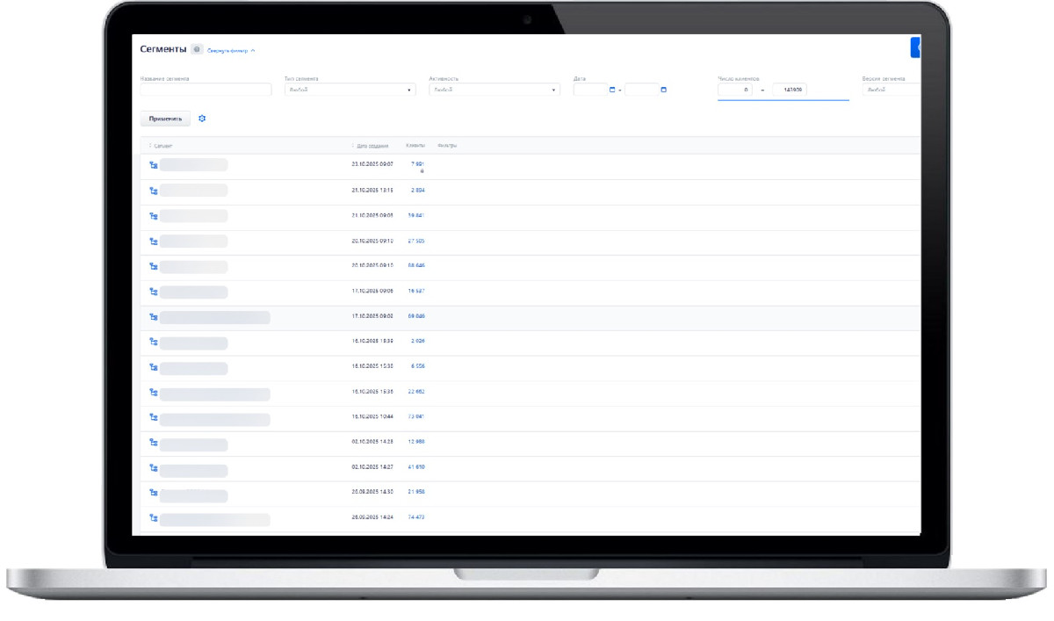Viewport: 1054px width, 621px height.
Task: Click segment tree icon in 26.09.2025 14:24 row
Action: (x=153, y=518)
